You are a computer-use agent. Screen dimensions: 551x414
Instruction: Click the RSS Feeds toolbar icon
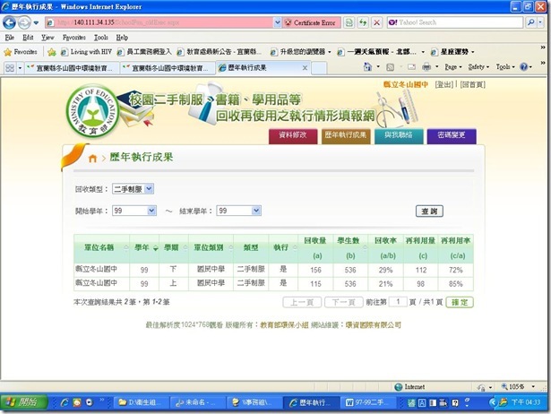(390, 67)
